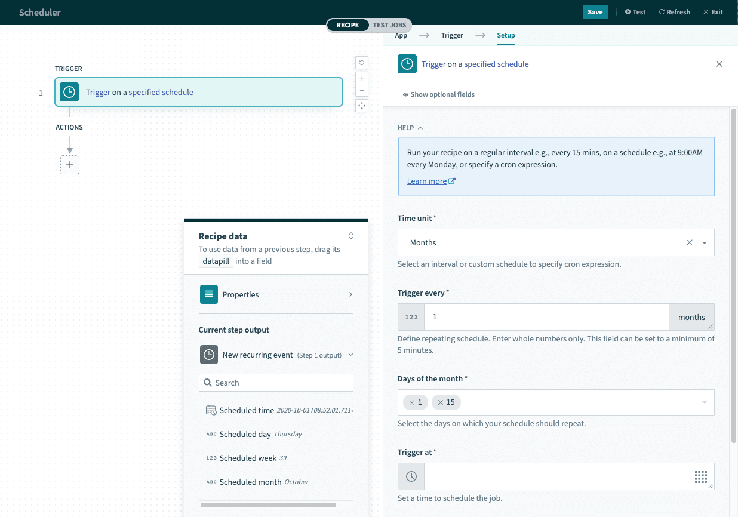Save the recipe
738x517 pixels.
[x=595, y=11]
